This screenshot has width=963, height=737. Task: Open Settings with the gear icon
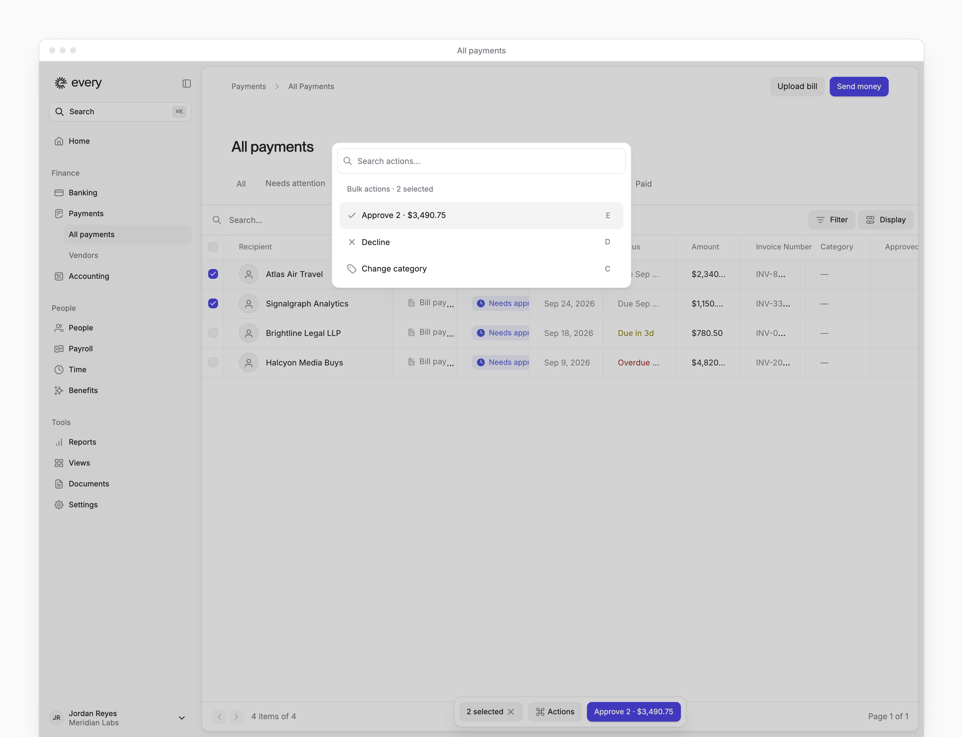click(x=120, y=505)
